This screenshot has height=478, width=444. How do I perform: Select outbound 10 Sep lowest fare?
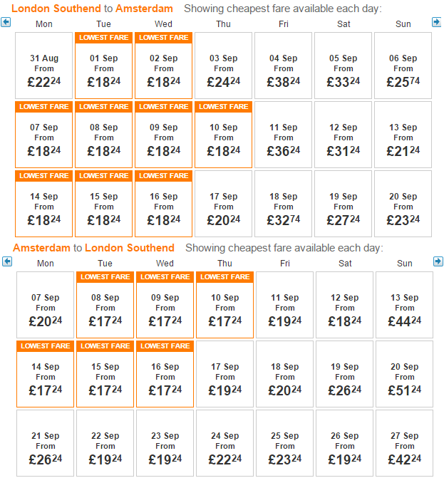(x=224, y=135)
